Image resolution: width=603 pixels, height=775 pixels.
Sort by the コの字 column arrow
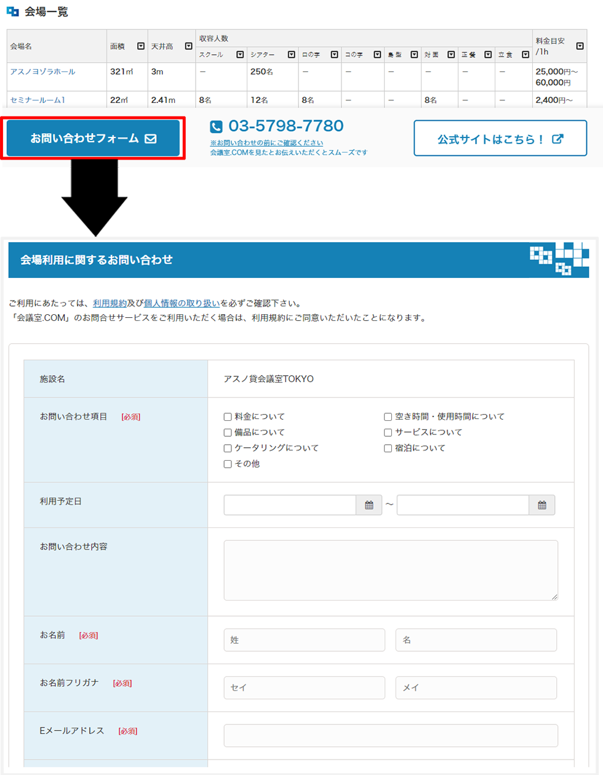point(377,55)
